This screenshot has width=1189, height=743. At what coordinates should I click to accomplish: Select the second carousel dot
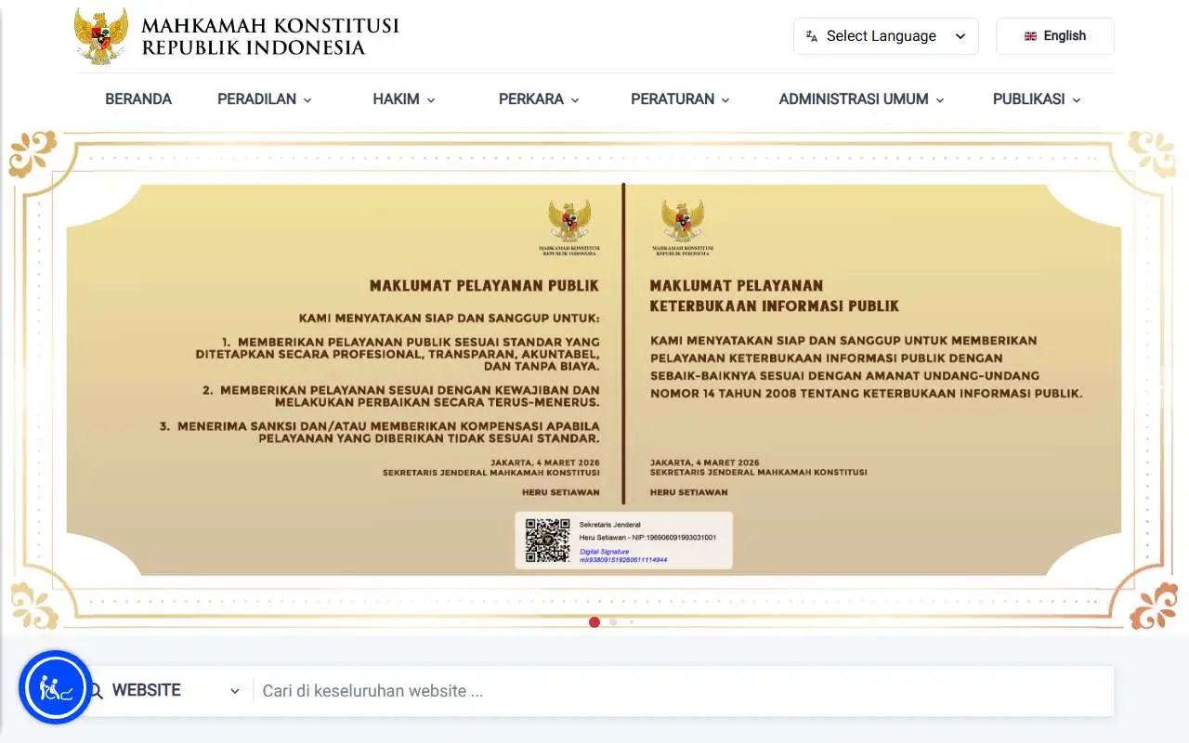tap(613, 622)
